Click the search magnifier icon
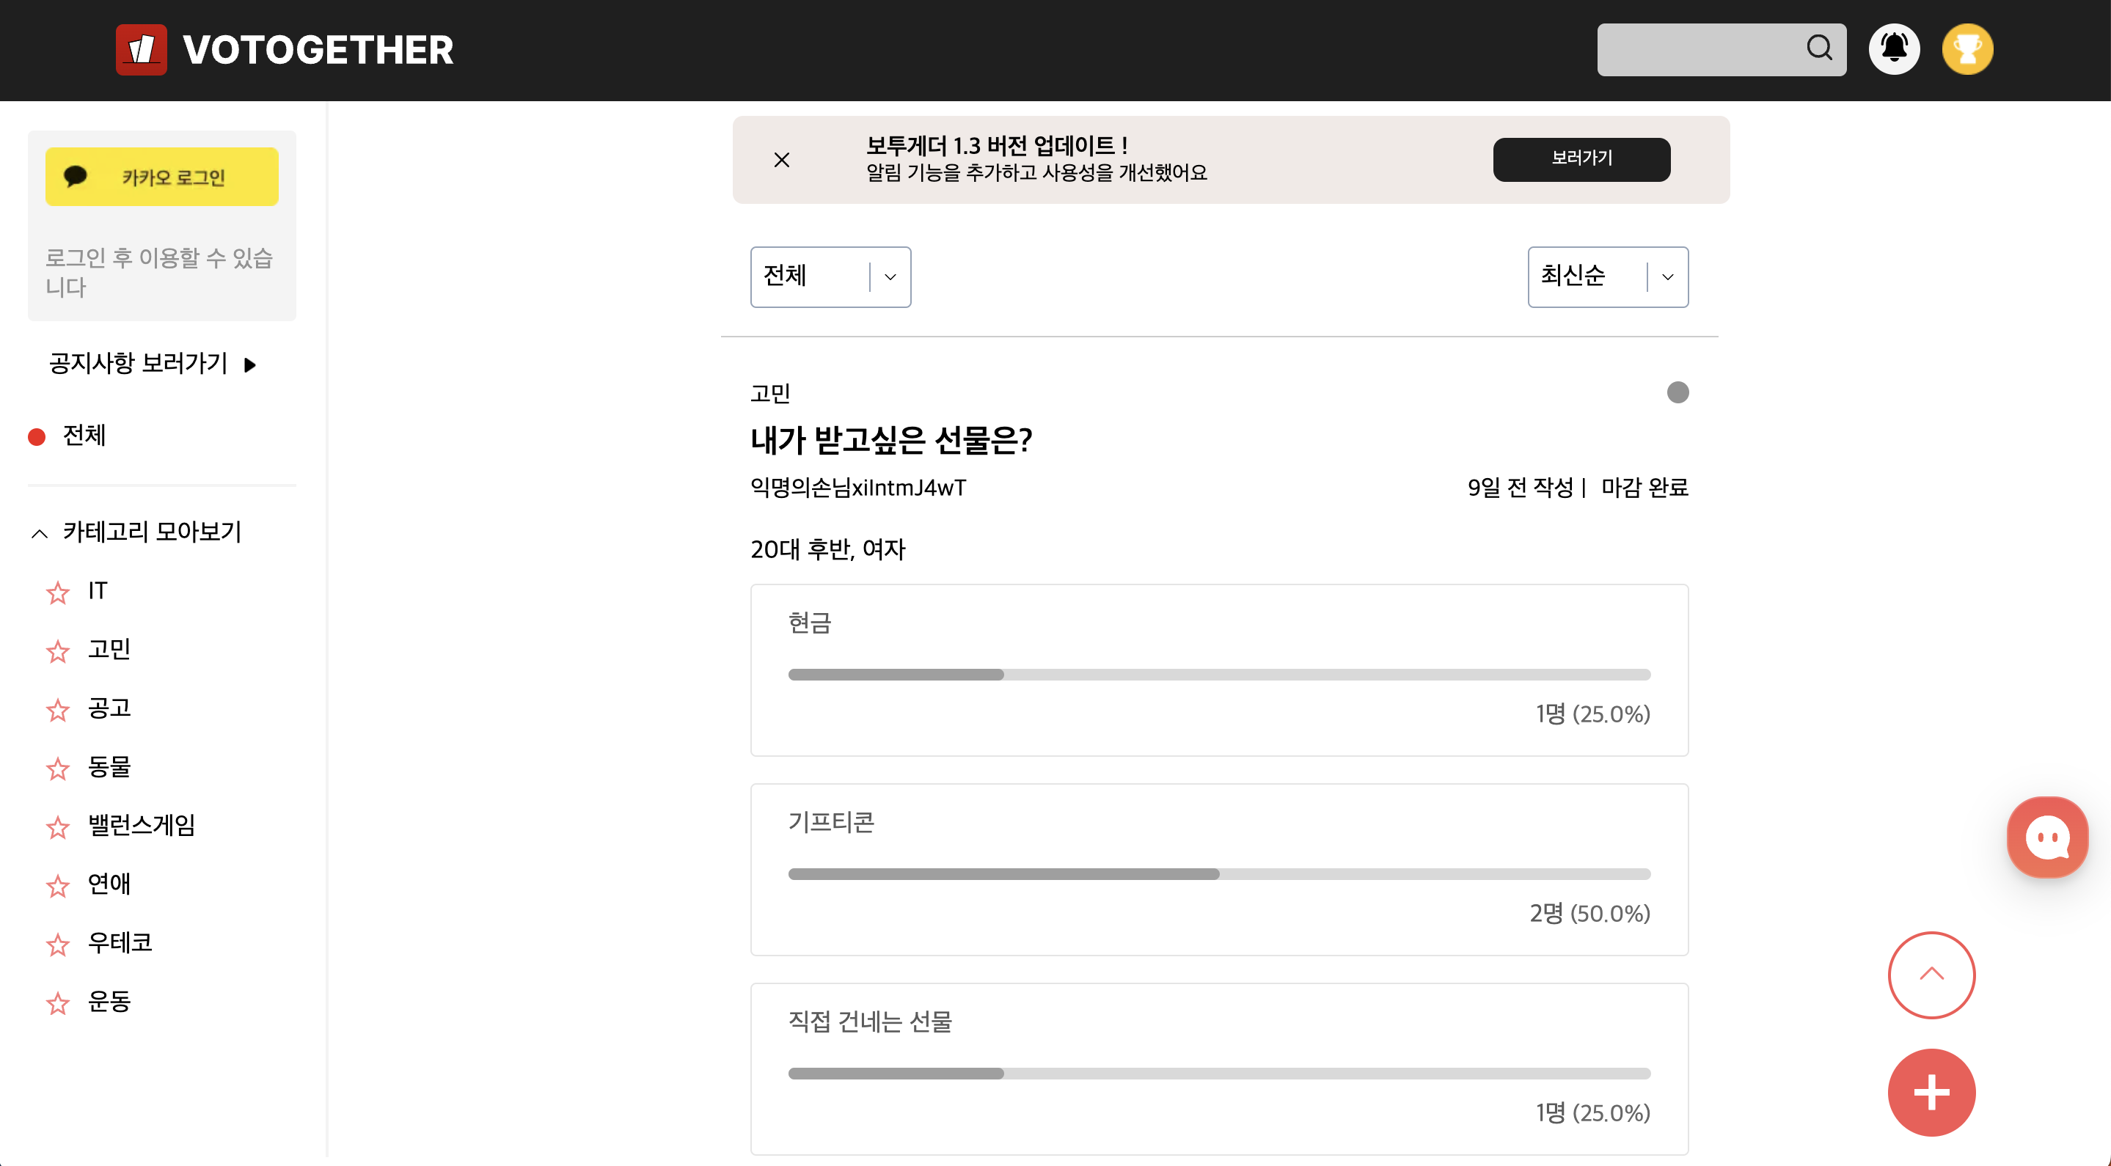This screenshot has width=2111, height=1166. point(1818,48)
